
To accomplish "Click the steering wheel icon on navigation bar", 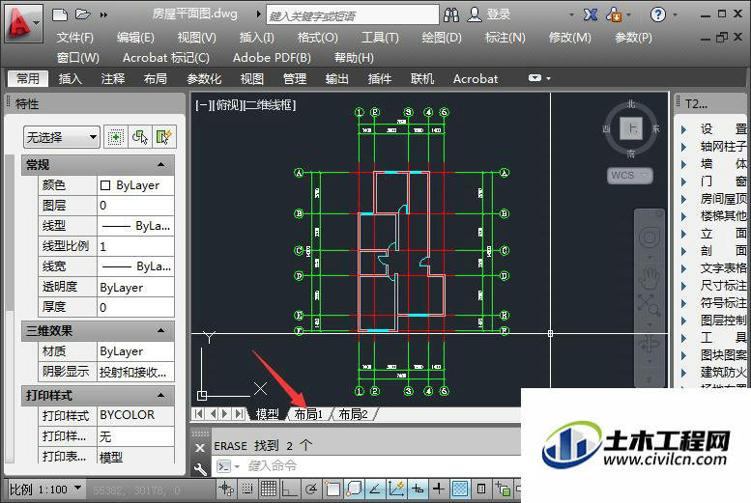I will 650,237.
